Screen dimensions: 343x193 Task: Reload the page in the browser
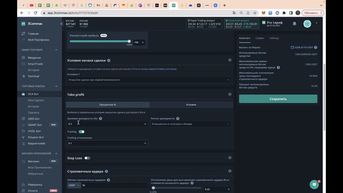click(x=36, y=13)
